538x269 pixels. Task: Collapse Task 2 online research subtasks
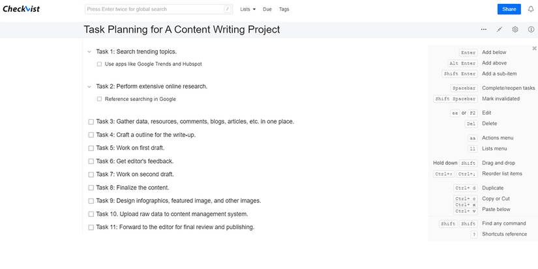pos(89,87)
